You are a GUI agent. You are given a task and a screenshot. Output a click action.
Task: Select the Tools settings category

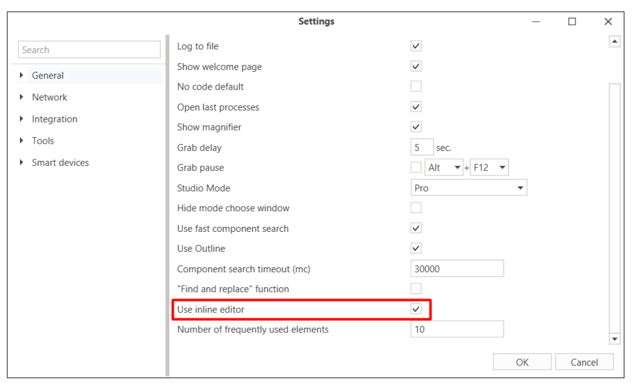tap(43, 141)
